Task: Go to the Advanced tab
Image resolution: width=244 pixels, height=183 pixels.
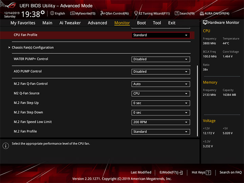Action: pos(97,23)
